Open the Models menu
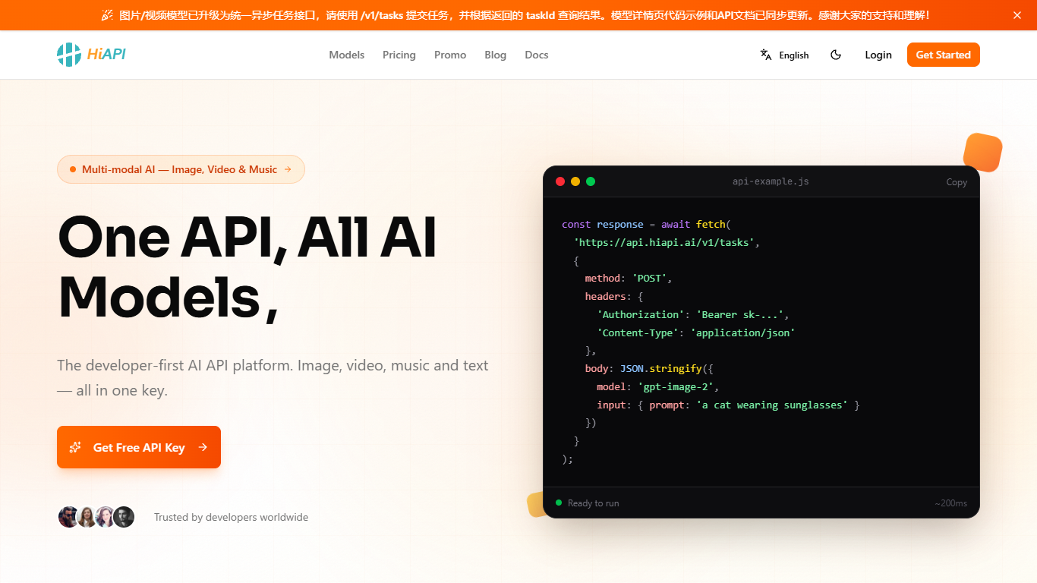The image size is (1037, 583). pos(347,55)
